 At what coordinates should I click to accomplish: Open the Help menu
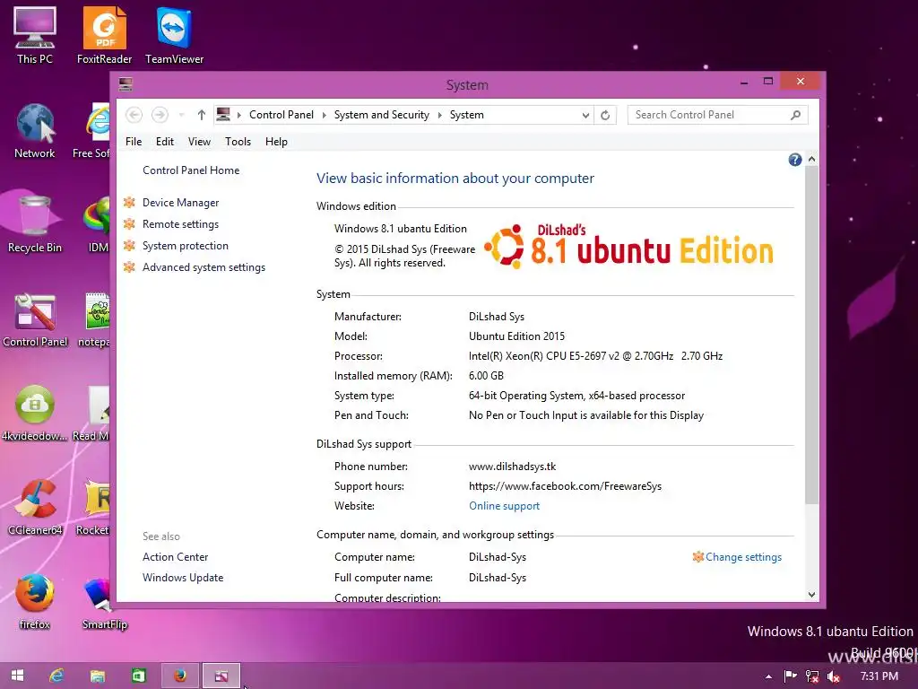point(276,142)
